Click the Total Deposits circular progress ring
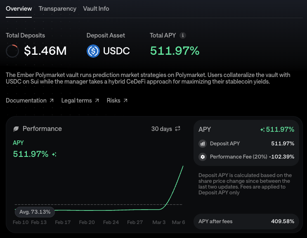Viewport: 307px width, 238px height. pyautogui.click(x=12, y=51)
